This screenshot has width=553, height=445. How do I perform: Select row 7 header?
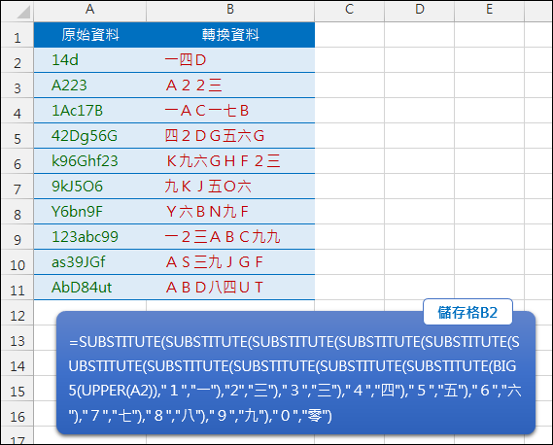[17, 187]
